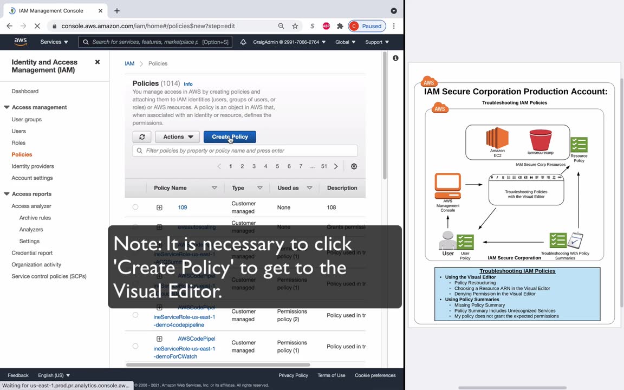Open a new browser tab
This screenshot has height=390, width=624.
pos(116,11)
